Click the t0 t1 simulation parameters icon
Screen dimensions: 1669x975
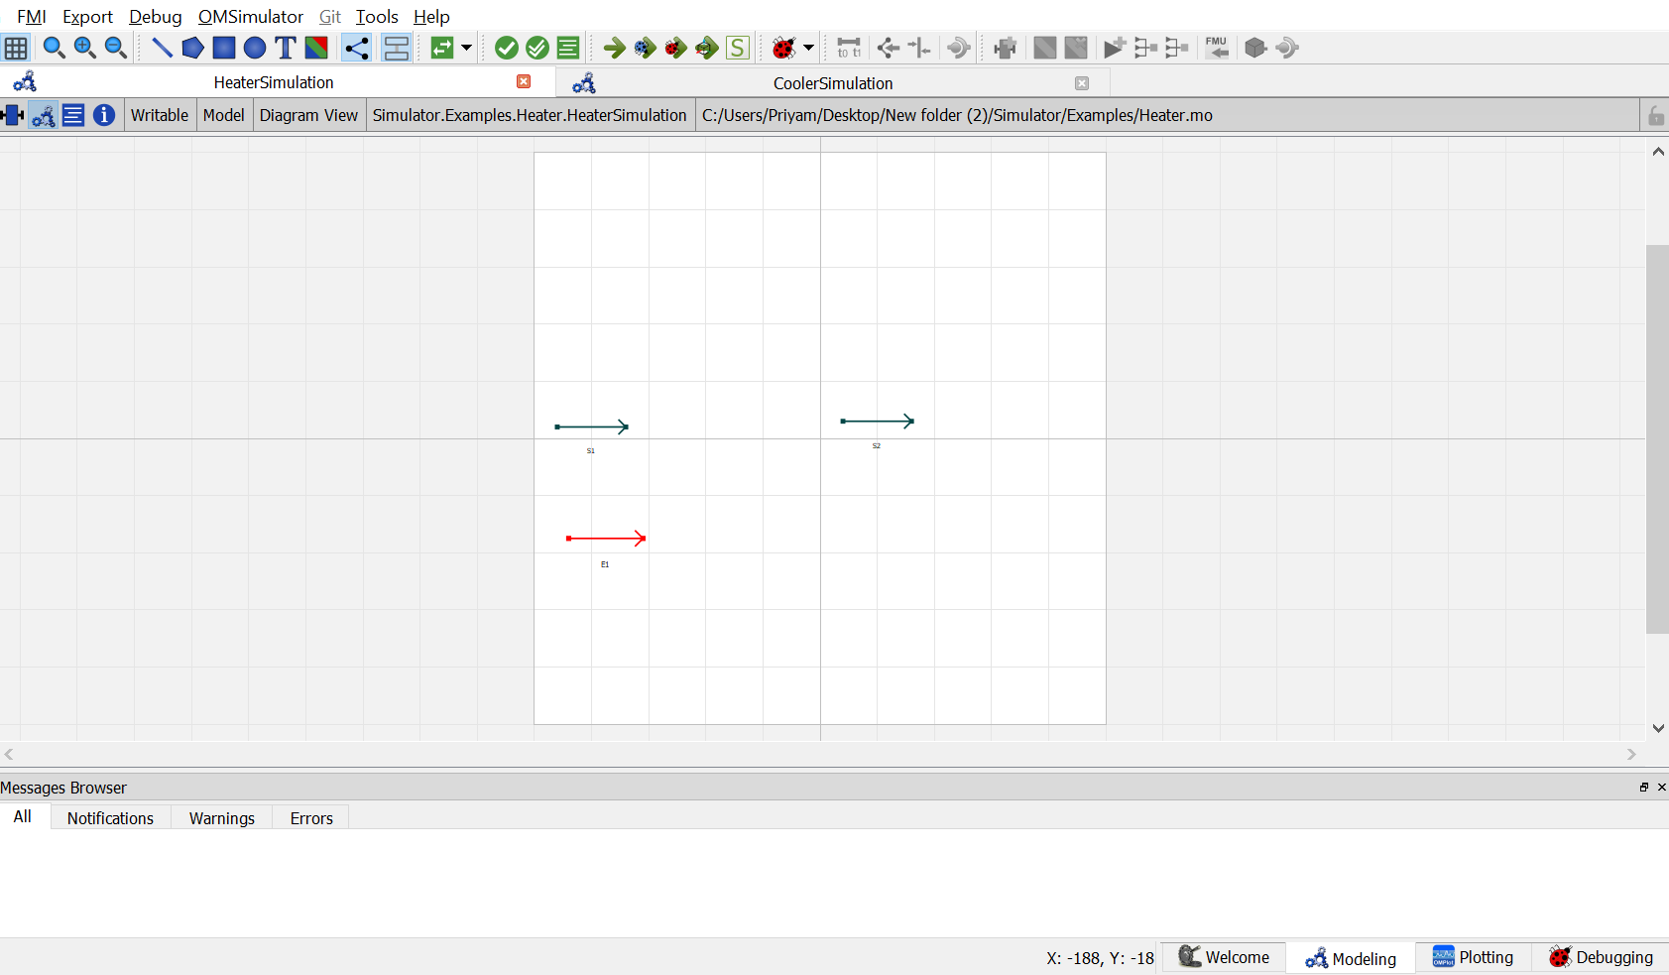tap(849, 48)
